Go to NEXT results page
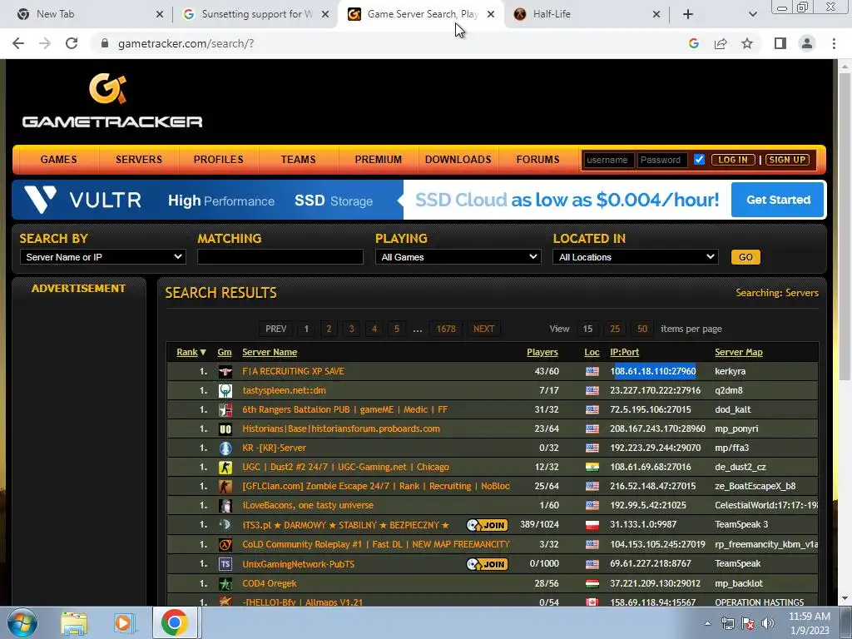The width and height of the screenshot is (852, 639). click(483, 329)
